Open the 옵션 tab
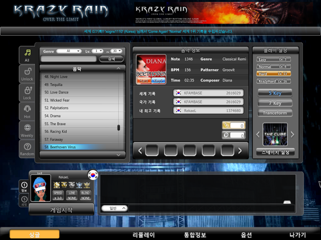321x240 pixels. pyautogui.click(x=246, y=235)
